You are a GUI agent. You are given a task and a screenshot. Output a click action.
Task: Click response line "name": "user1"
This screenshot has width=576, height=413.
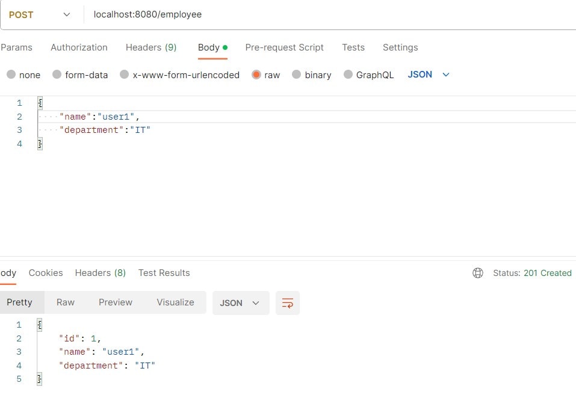tap(102, 352)
